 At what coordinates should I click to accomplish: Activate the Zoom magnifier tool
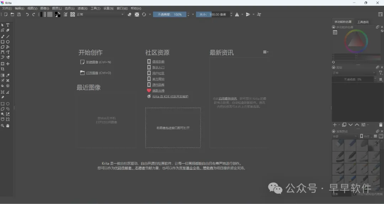coord(2,126)
